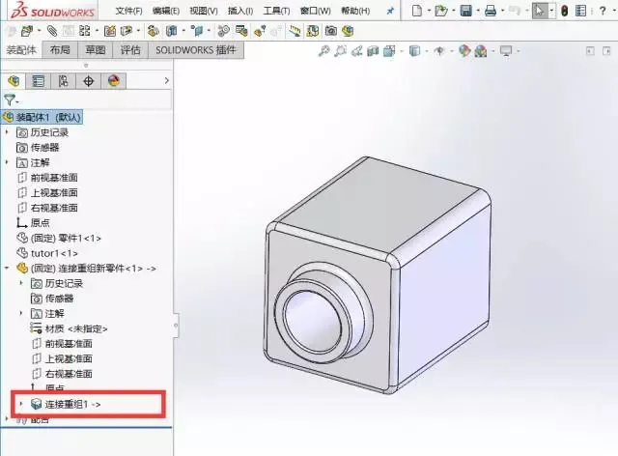This screenshot has width=618, height=456.
Task: Expand manager tabs chevron arrow
Action: 166,80
